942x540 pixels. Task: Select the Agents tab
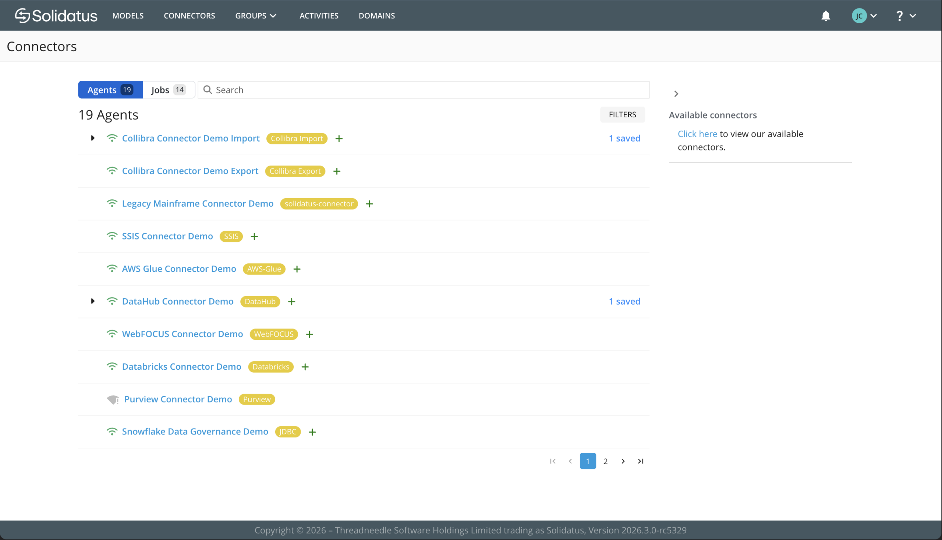[x=110, y=90]
